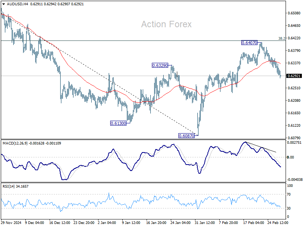The width and height of the screenshot is (303, 227).
Task: Click the 17 Feb 04:00 time label
Action: (253, 222)
